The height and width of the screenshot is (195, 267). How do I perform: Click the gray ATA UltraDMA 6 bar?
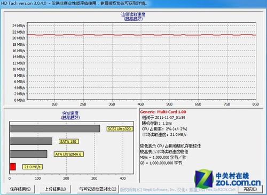pyautogui.click(x=28, y=154)
